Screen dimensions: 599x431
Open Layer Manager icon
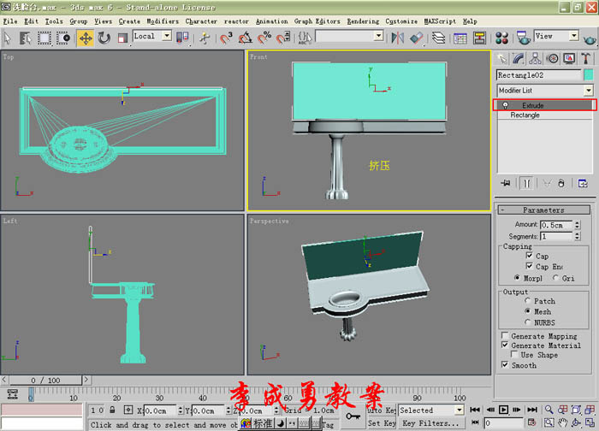click(x=438, y=38)
